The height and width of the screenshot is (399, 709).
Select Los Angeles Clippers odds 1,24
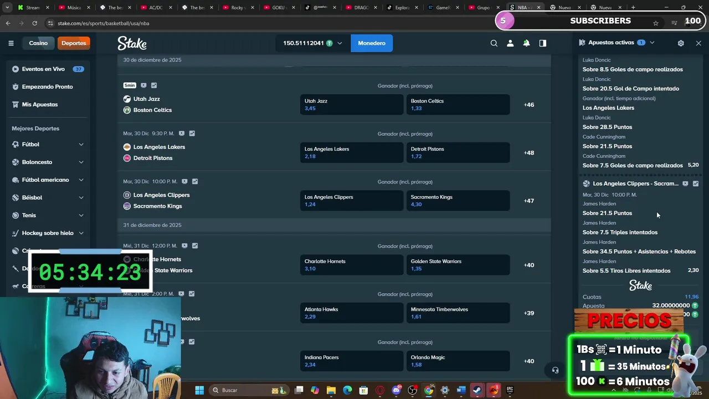coord(352,201)
